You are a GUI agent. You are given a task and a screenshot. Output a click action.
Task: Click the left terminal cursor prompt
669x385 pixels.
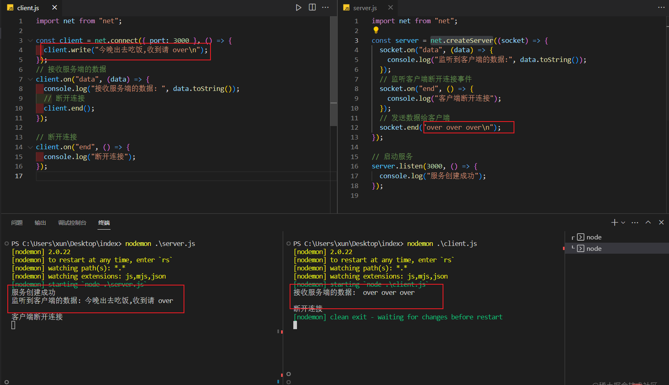(13, 325)
